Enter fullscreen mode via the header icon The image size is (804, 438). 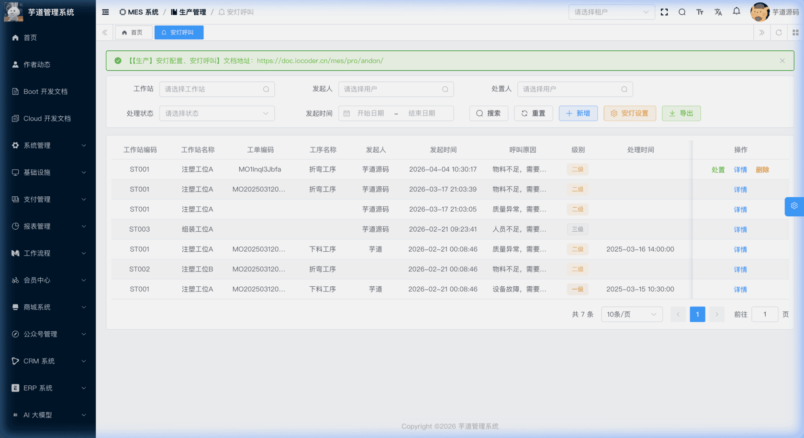coord(664,12)
